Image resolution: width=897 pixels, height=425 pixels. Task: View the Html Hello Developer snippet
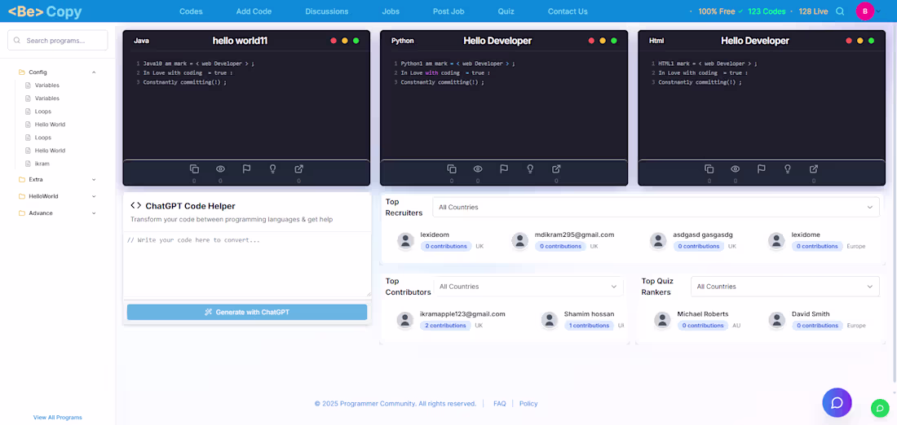coord(735,169)
